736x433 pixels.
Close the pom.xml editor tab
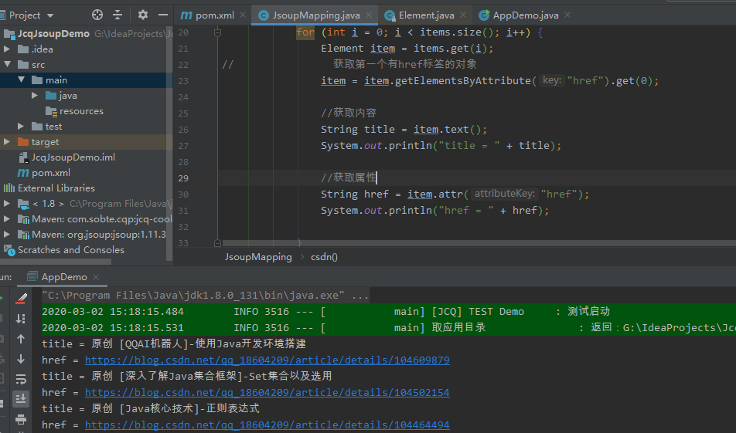[x=243, y=15]
